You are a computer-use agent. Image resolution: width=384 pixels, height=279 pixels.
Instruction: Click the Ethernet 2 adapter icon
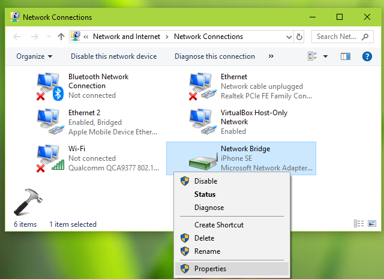point(49,122)
